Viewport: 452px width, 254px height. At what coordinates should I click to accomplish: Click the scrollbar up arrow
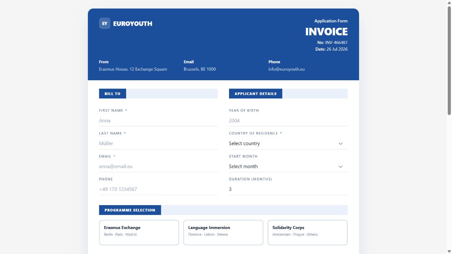pos(449,2)
